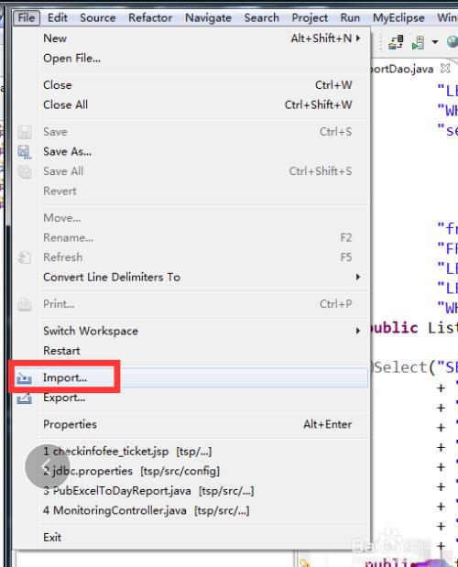The width and height of the screenshot is (458, 567).
Task: Click the previous image arrow button
Action: point(48,466)
